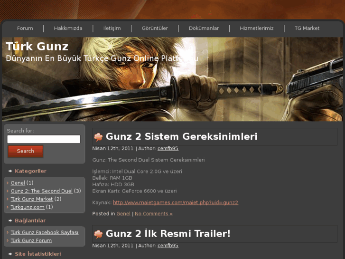Click the Türk Gunz site title
The height and width of the screenshot is (259, 345).
coord(37,47)
